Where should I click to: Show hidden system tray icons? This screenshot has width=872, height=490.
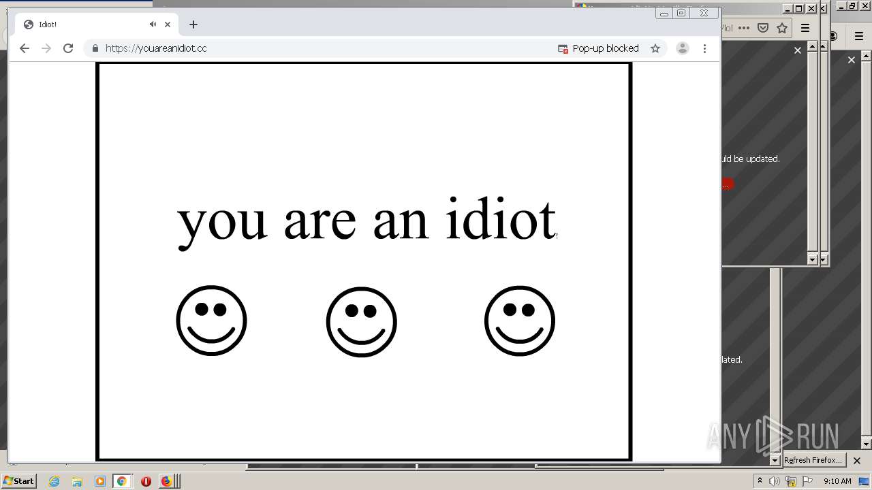(760, 480)
